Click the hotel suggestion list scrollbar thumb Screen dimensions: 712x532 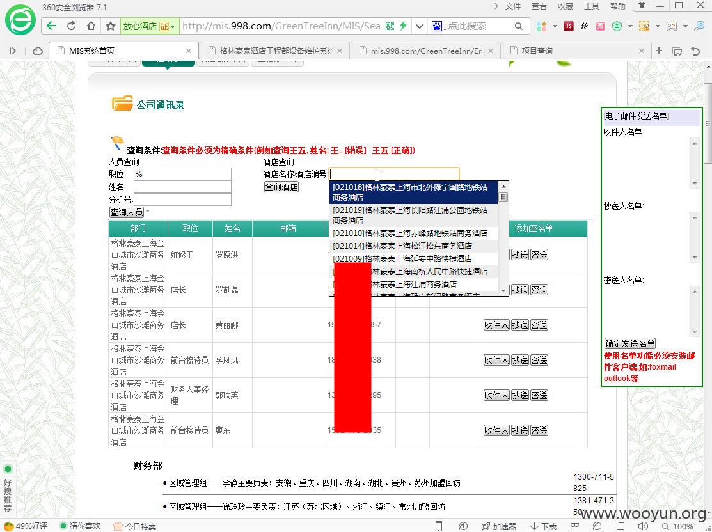pyautogui.click(x=503, y=197)
